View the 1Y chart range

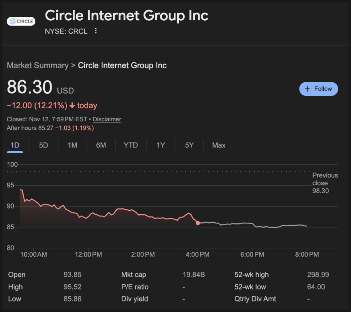[161, 145]
